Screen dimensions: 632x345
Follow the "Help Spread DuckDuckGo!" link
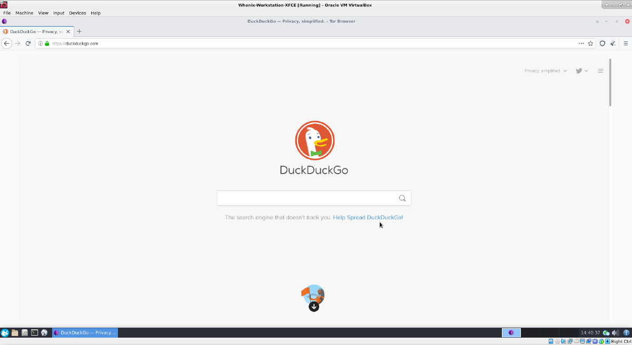pos(368,217)
